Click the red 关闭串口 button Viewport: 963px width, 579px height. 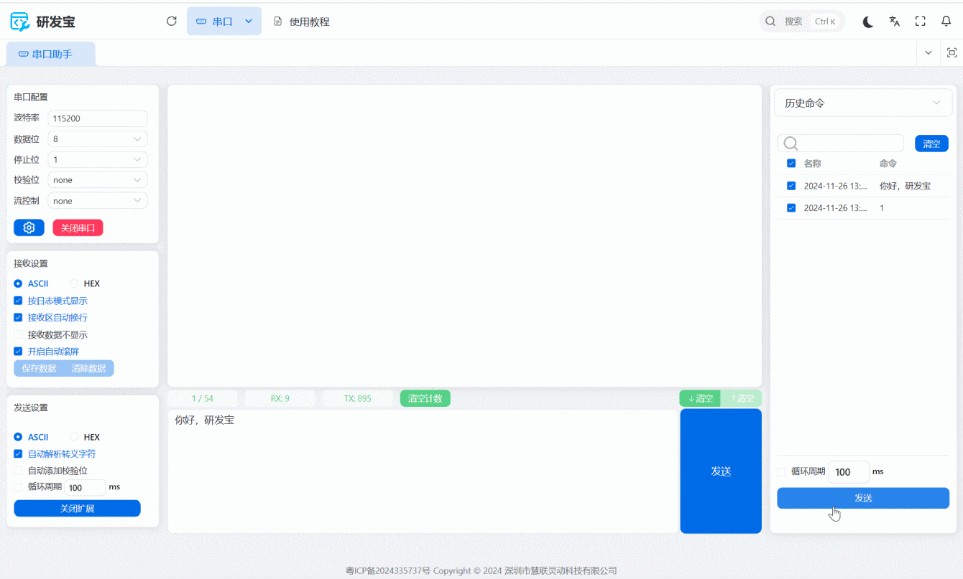[x=78, y=228]
